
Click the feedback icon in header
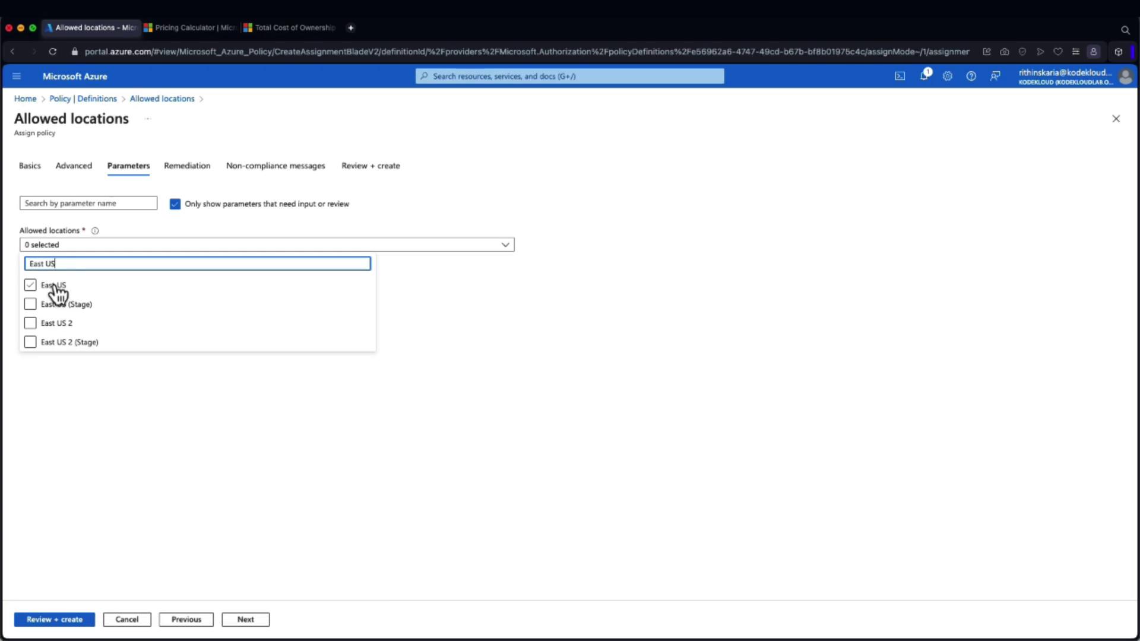[995, 76]
